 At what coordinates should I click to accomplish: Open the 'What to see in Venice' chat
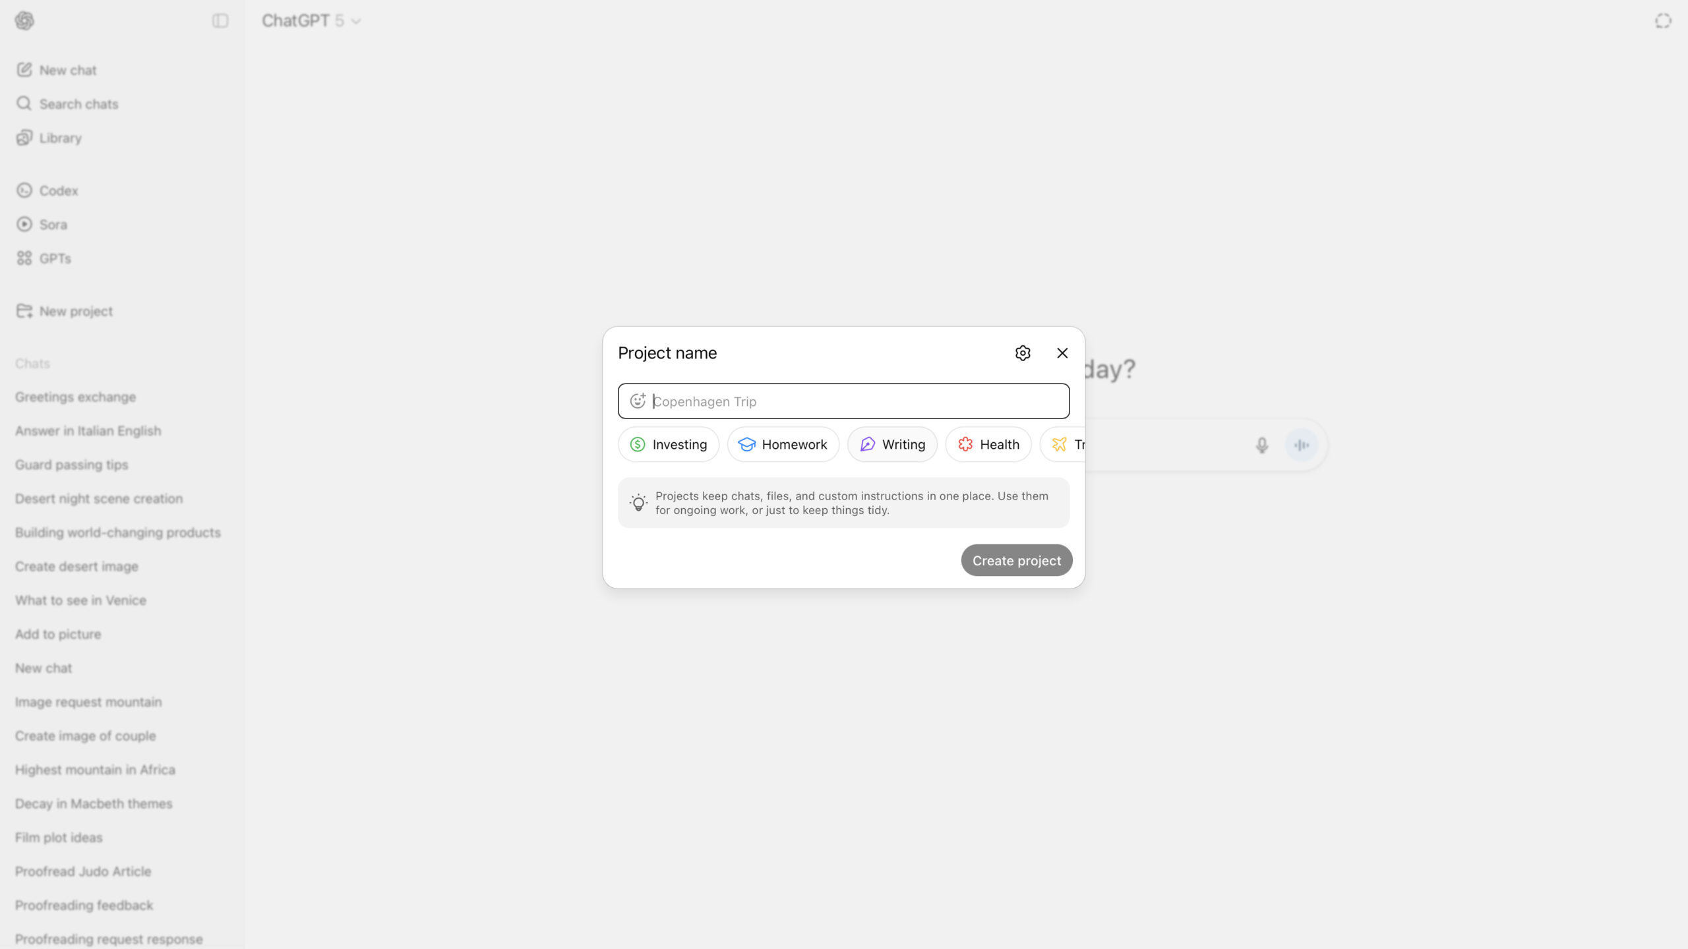(x=80, y=600)
